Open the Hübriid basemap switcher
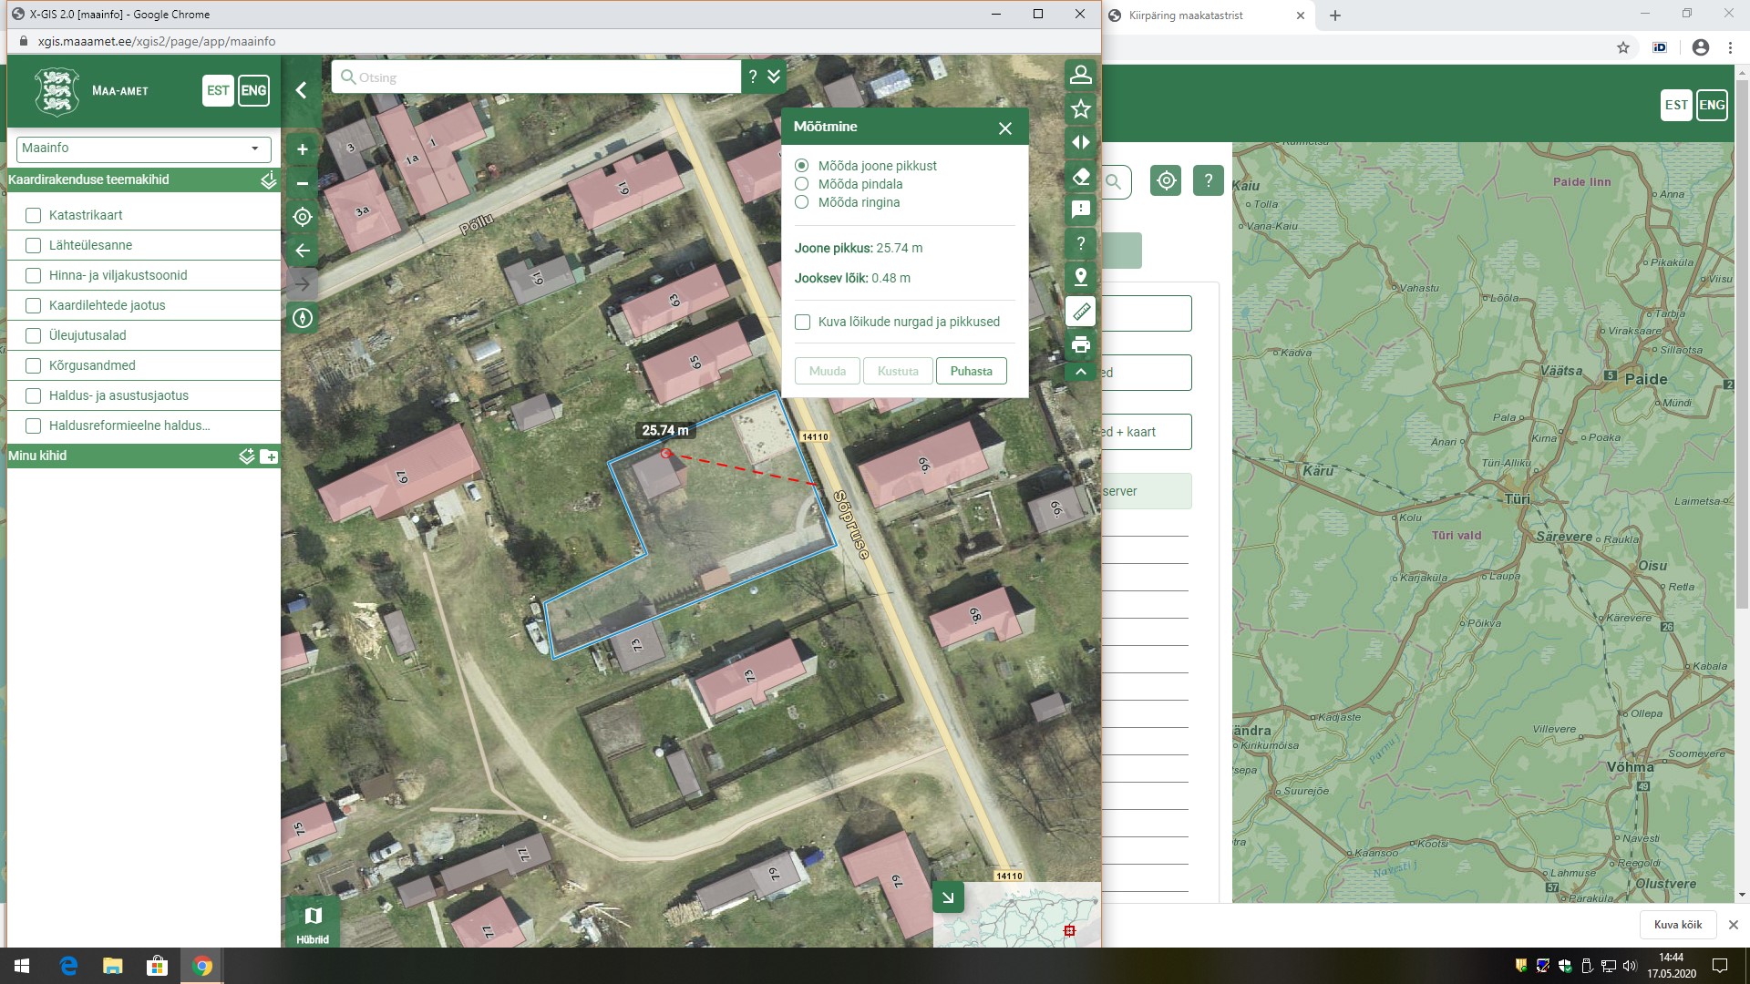The image size is (1750, 984). pos(313,923)
